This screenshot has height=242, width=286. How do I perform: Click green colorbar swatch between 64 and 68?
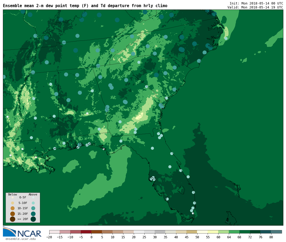[234, 232]
